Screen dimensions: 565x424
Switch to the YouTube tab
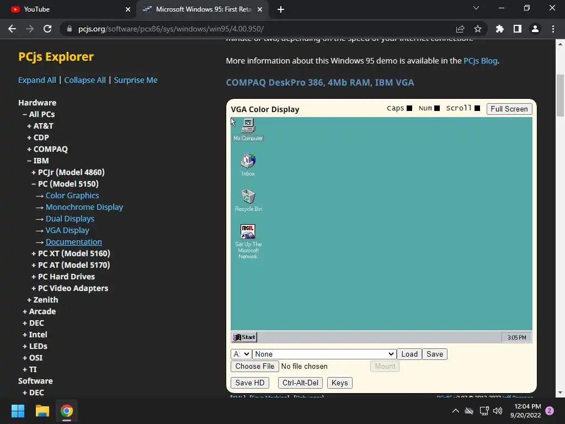pos(68,9)
